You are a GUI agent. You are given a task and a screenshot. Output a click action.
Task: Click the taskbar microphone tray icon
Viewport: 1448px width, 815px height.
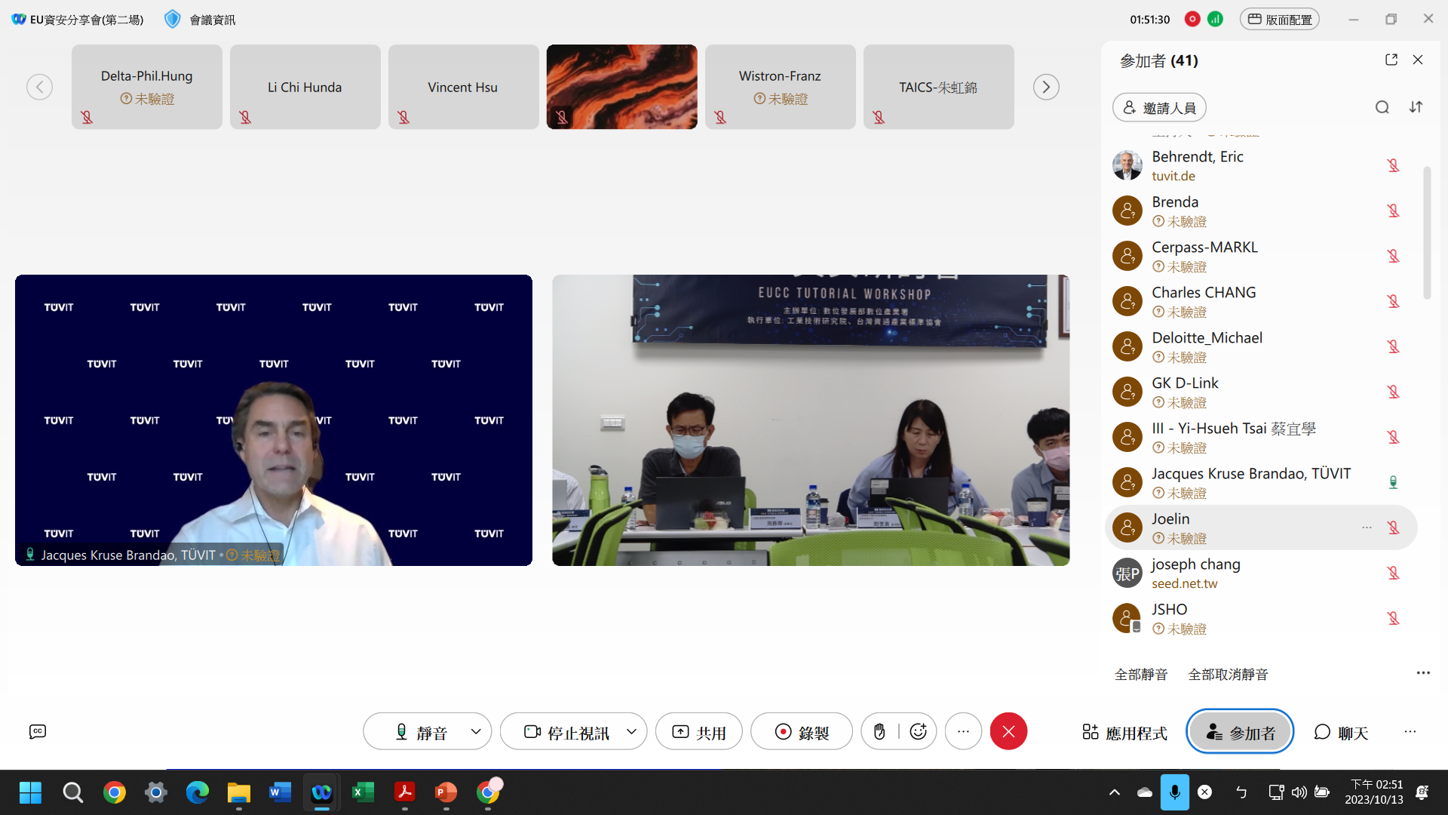(x=1174, y=792)
